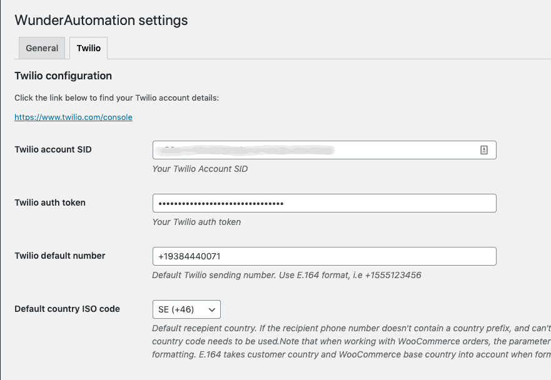
Task: Click the autofill contact icon in SID field
Action: [x=483, y=150]
